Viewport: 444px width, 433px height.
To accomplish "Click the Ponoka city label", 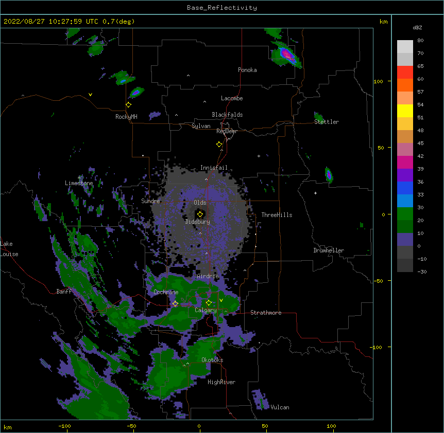I will 247,70.
